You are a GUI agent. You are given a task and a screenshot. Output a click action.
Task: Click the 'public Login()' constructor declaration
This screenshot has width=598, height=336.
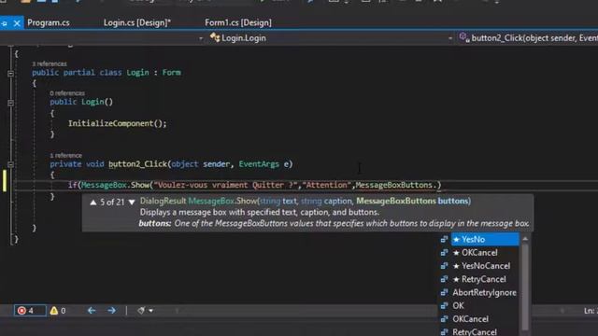(x=81, y=102)
